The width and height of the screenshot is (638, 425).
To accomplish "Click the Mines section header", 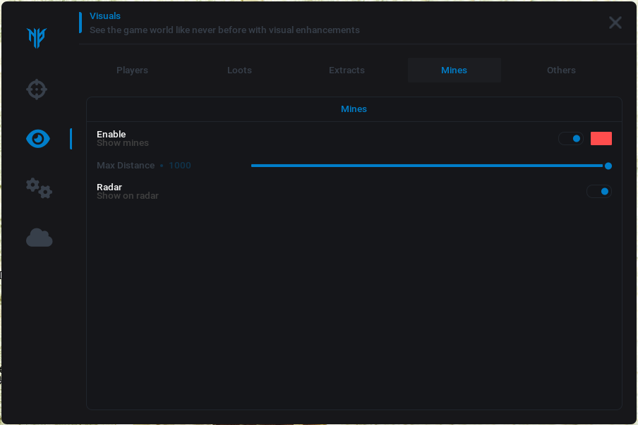I will click(354, 109).
